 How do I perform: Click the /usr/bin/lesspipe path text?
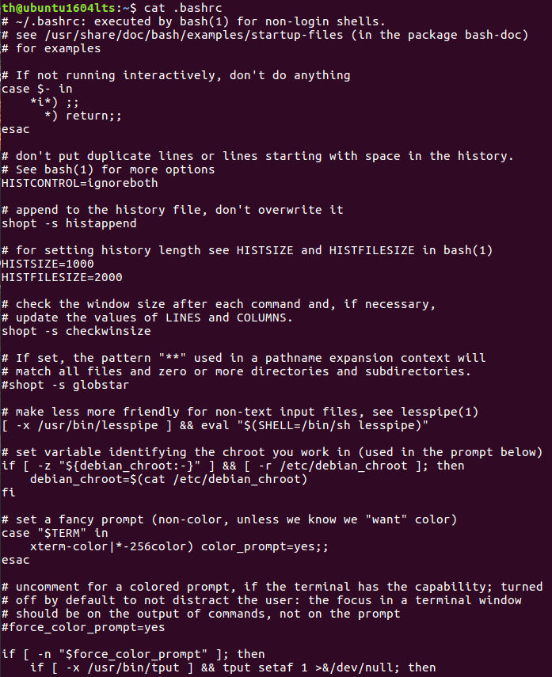98,425
